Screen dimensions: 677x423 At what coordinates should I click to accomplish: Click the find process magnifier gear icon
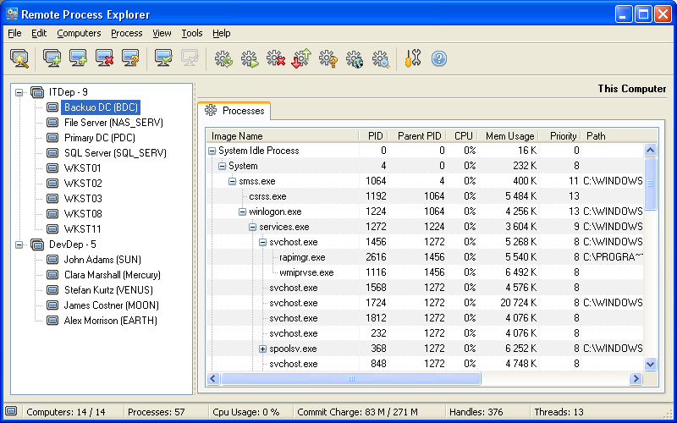[x=381, y=58]
